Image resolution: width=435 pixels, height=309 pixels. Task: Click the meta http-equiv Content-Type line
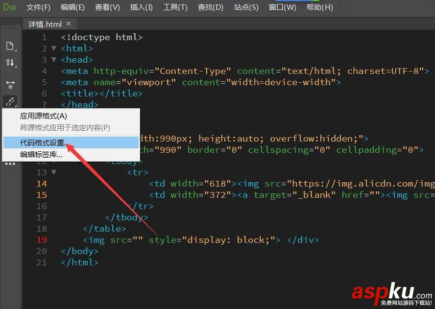(245, 71)
